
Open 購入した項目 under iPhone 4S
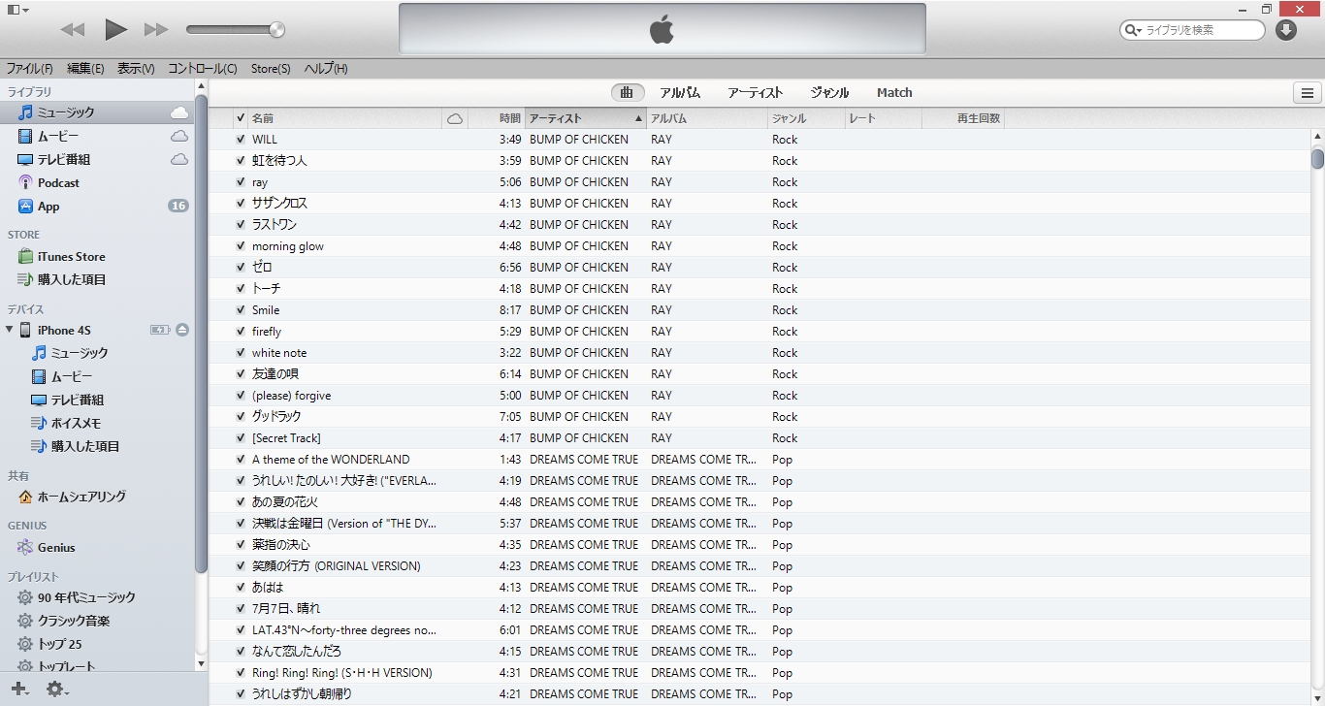(x=97, y=446)
